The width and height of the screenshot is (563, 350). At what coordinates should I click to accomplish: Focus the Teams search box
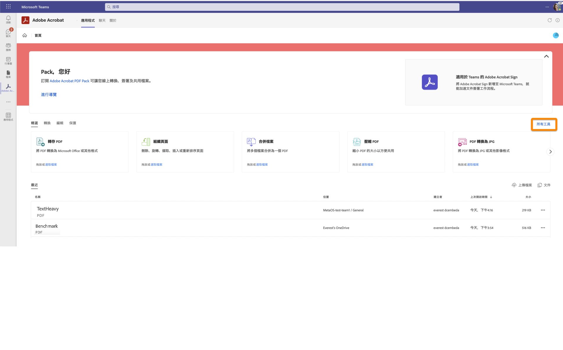tap(282, 7)
